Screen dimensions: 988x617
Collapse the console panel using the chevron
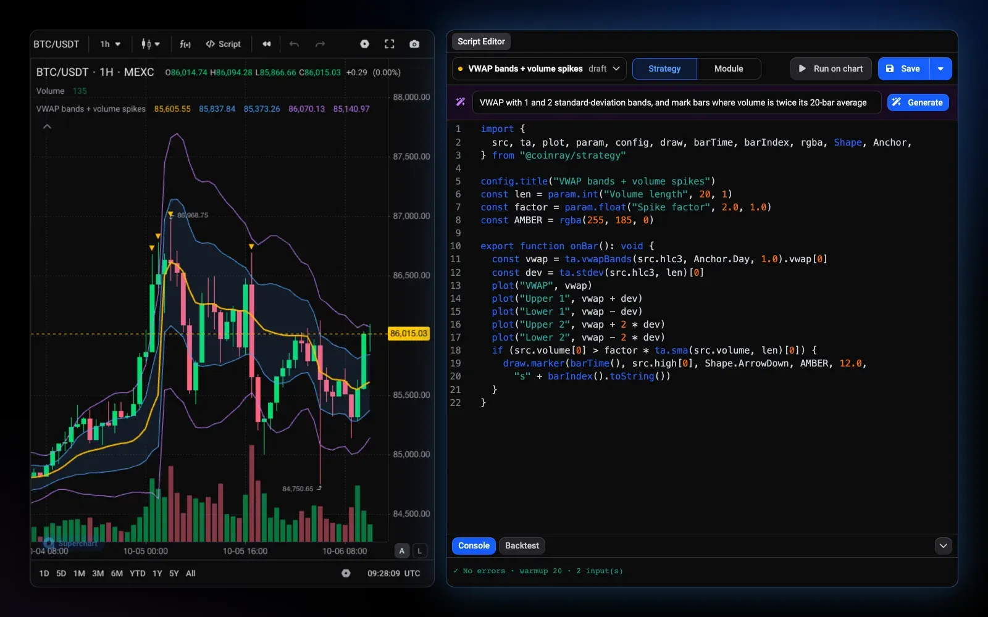pyautogui.click(x=943, y=545)
